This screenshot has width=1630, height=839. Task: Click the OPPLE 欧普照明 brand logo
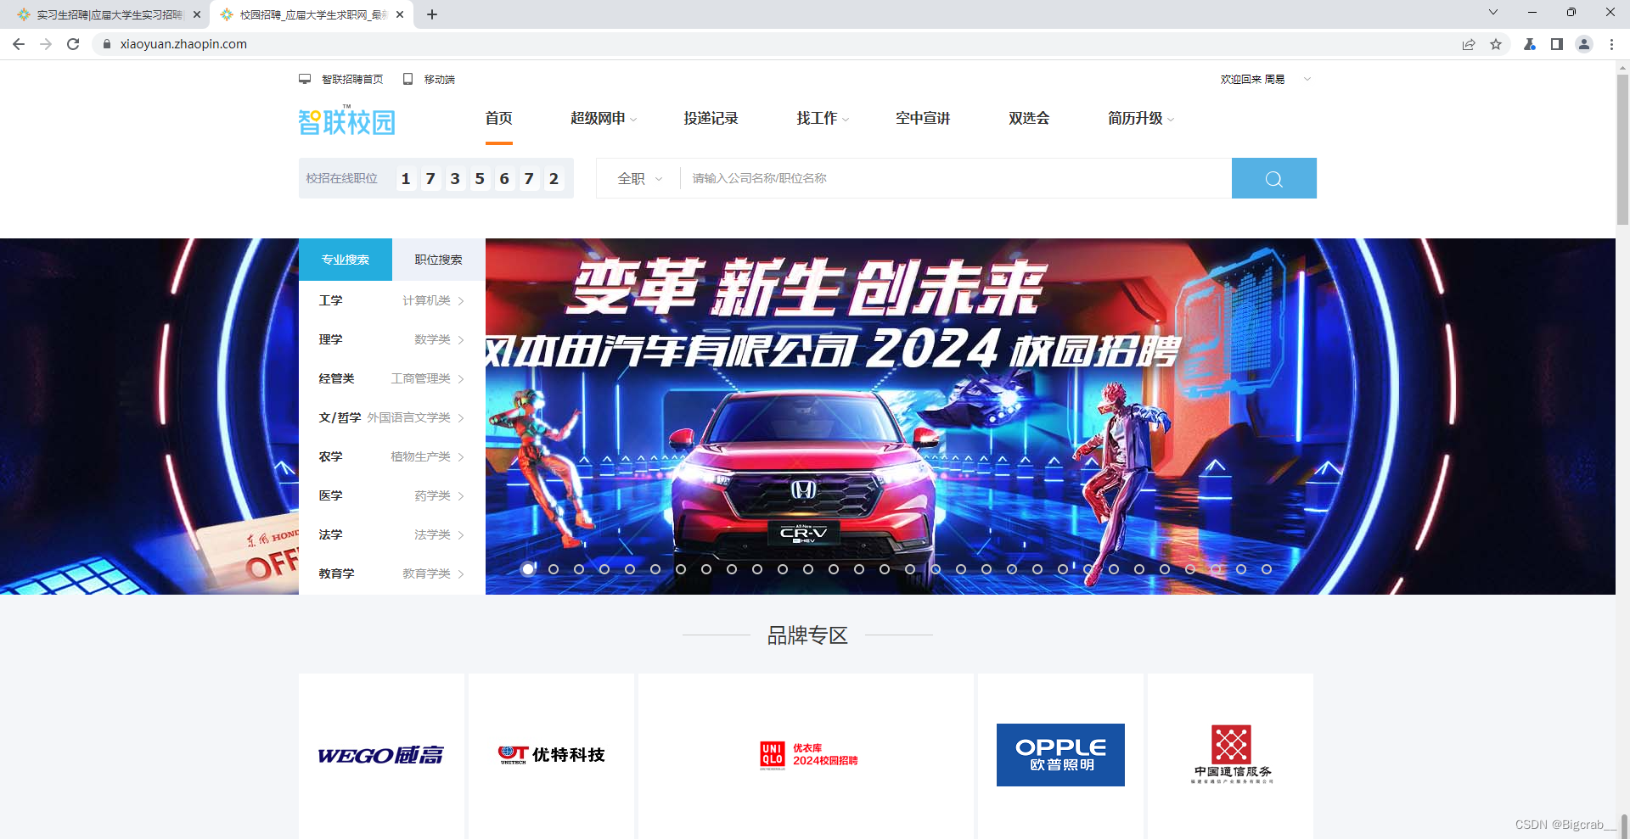click(1059, 754)
